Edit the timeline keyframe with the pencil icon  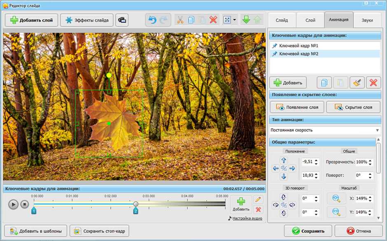click(x=258, y=199)
